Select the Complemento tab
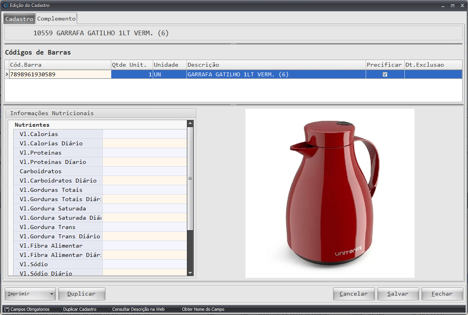 pos(56,18)
